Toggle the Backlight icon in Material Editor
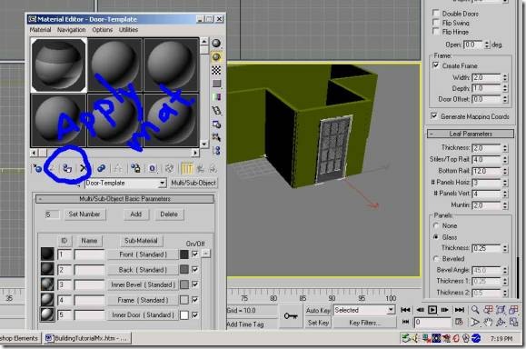This screenshot has height=349, width=526. 216,57
